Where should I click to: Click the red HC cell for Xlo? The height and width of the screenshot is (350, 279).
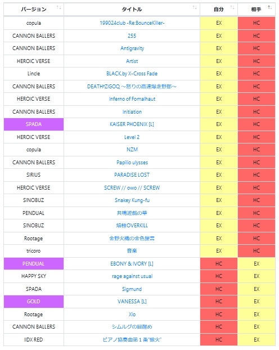(219, 315)
